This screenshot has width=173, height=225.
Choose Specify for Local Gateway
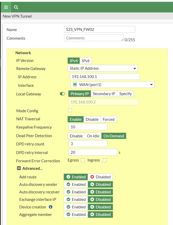click(x=125, y=94)
